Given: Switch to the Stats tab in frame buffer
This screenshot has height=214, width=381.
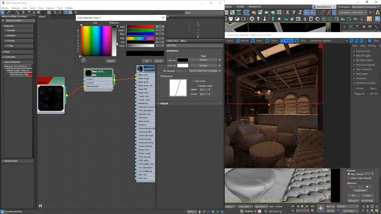Looking at the screenshot, I should (x=363, y=46).
